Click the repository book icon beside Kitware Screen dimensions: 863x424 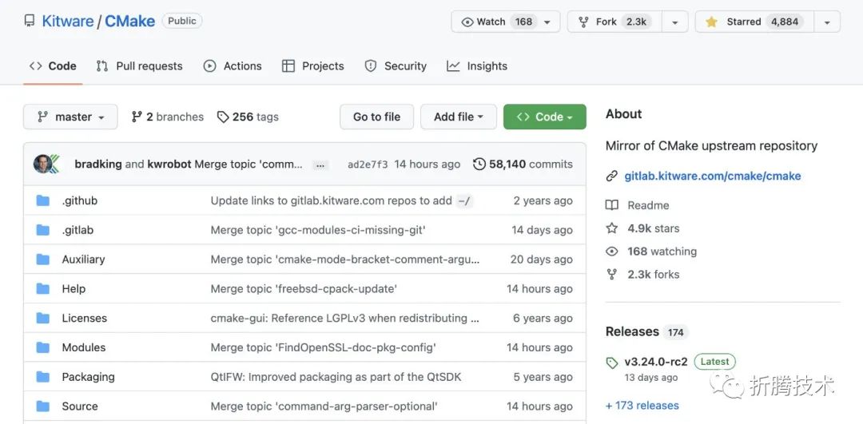pyautogui.click(x=30, y=22)
